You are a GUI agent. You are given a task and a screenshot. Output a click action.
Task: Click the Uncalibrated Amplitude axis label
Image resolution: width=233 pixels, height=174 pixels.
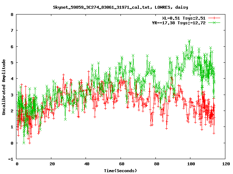(x=4, y=87)
